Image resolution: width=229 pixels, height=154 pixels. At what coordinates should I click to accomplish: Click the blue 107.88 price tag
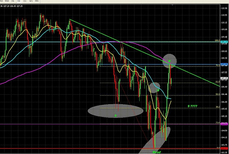click(224, 64)
